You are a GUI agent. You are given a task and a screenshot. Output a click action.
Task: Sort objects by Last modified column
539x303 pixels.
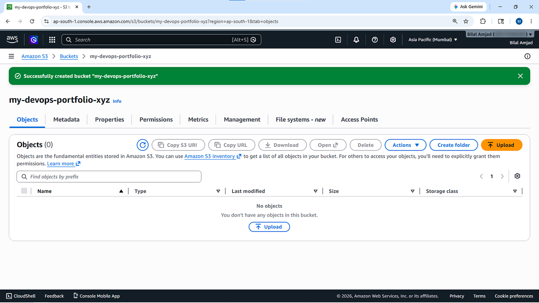coord(275,191)
